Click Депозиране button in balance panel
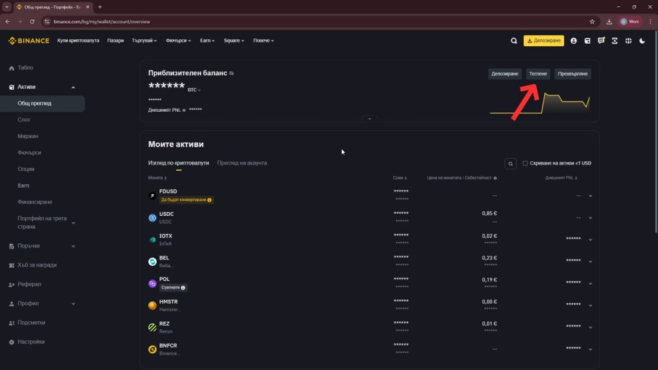The image size is (658, 370). click(505, 74)
